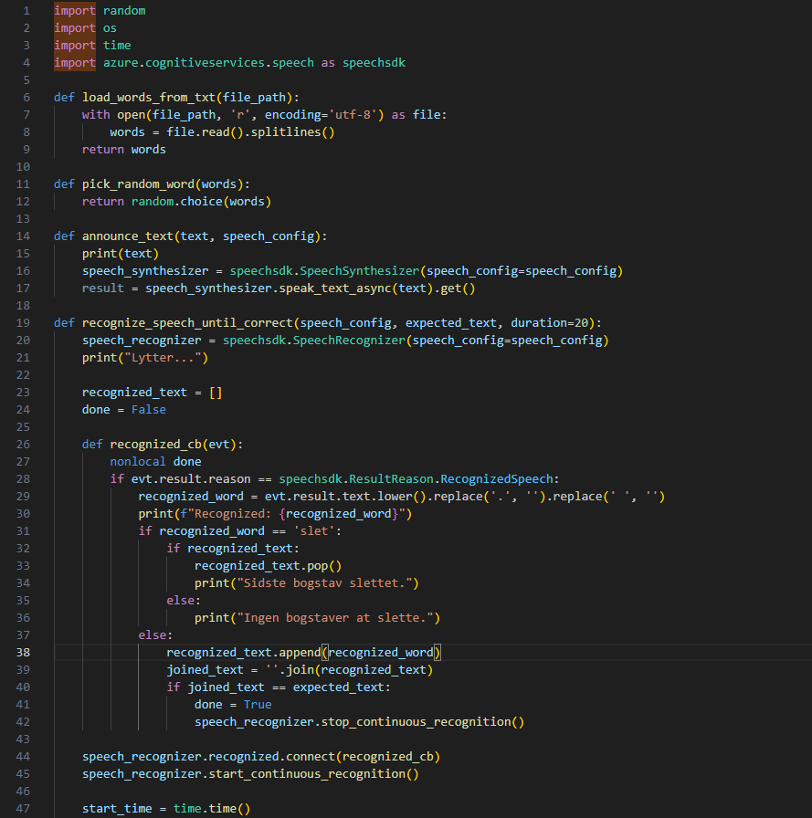Click the 'SpeechSynthesizer' class name
Viewport: 812px width, 818px height.
click(360, 271)
